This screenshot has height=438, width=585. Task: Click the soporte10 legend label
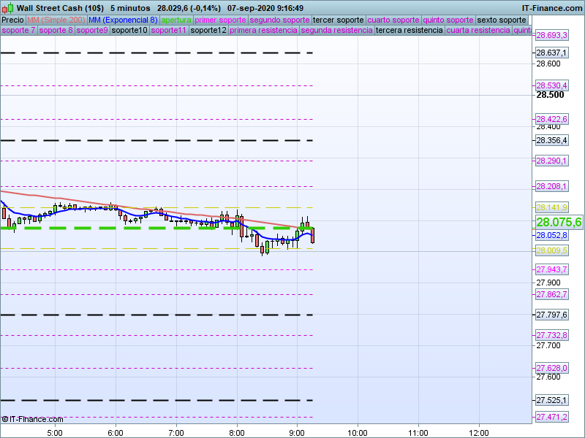point(129,30)
